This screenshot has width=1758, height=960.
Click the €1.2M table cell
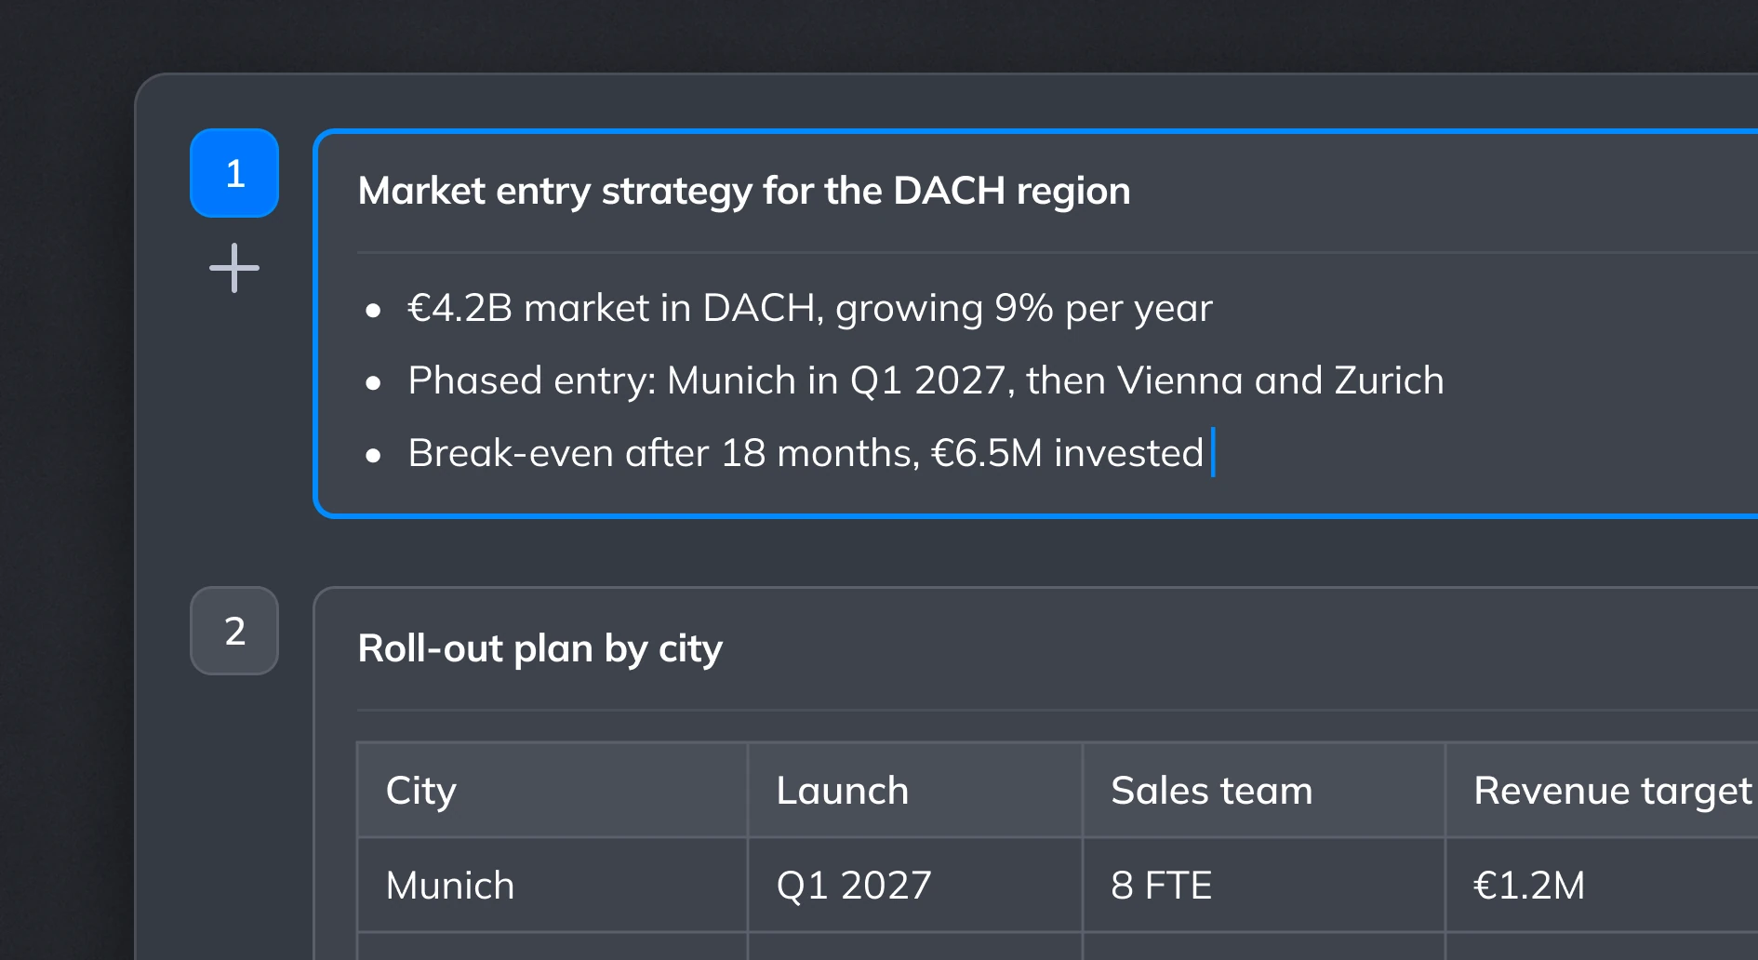(1602, 886)
